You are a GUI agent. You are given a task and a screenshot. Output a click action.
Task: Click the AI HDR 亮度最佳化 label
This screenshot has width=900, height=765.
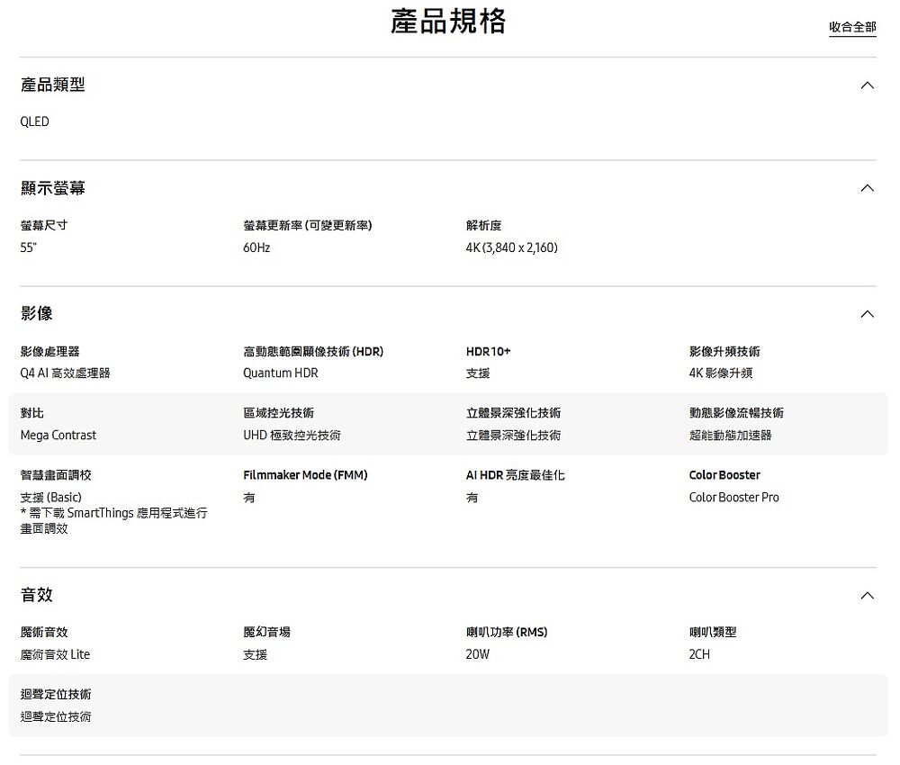[516, 474]
